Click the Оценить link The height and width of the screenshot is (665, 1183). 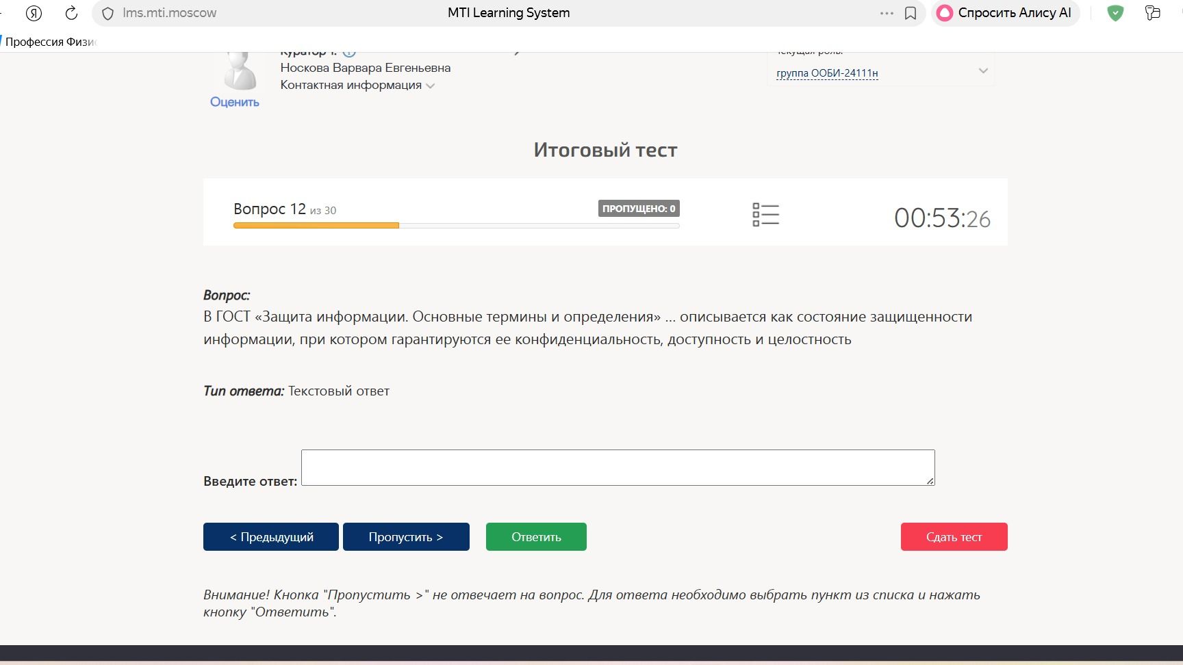(235, 102)
